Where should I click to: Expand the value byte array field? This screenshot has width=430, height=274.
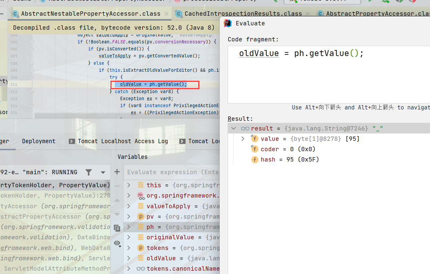[243, 139]
